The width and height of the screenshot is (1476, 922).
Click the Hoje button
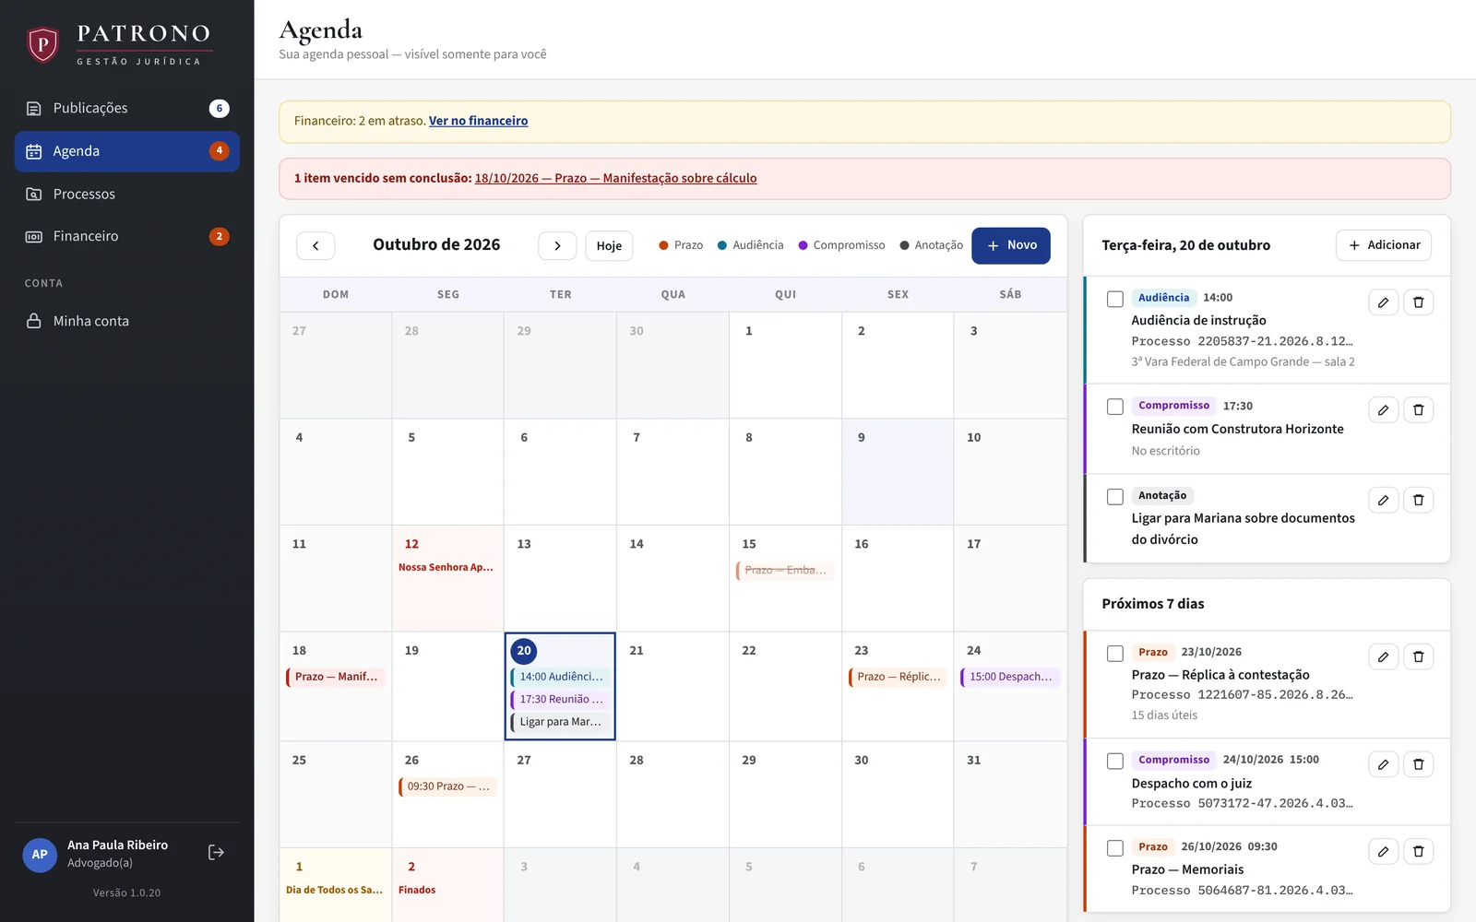click(x=609, y=246)
